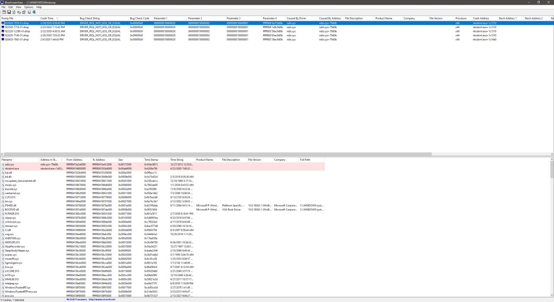Open the Help menu
This screenshot has height=302, width=554.
(39, 7)
